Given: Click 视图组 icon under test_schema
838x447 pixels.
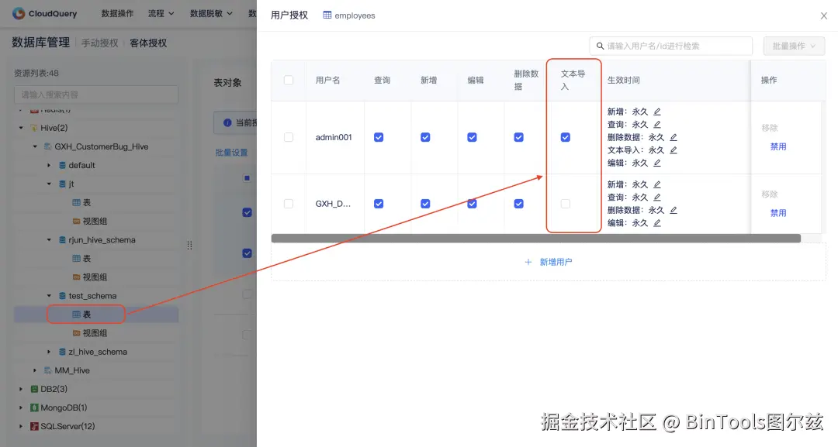Looking at the screenshot, I should tap(76, 333).
